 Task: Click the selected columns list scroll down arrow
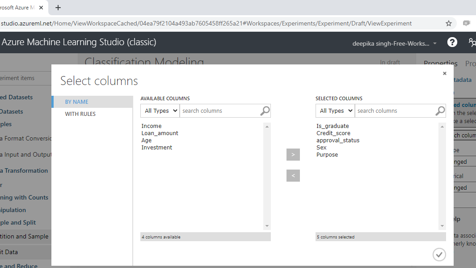442,226
